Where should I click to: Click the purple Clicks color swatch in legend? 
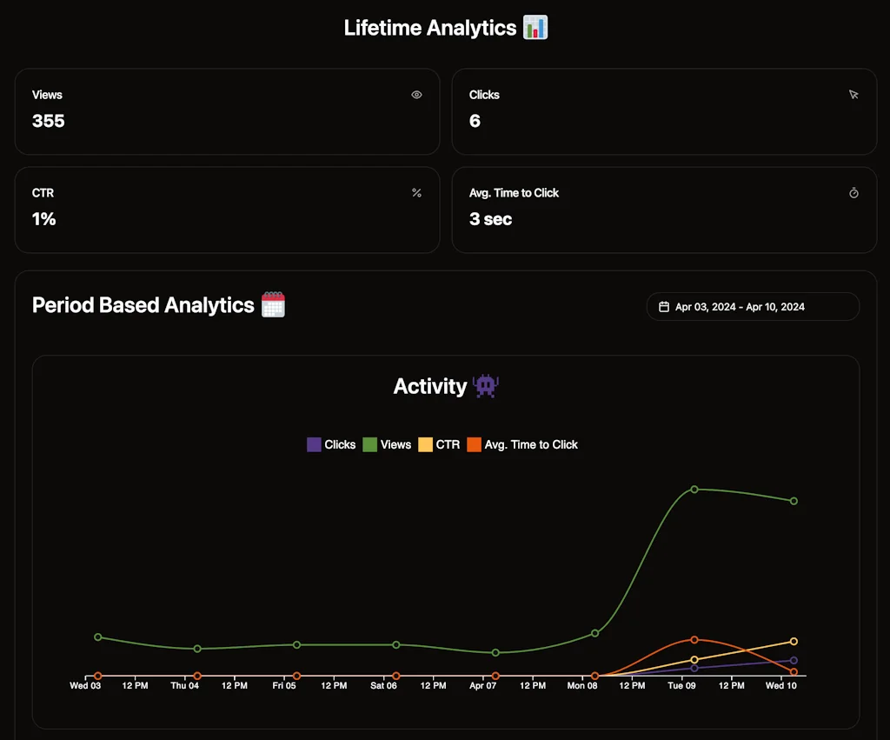tap(314, 444)
